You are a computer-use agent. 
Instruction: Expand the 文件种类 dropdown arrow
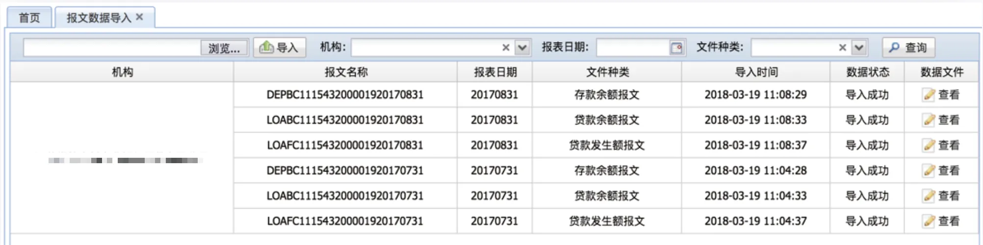point(859,48)
